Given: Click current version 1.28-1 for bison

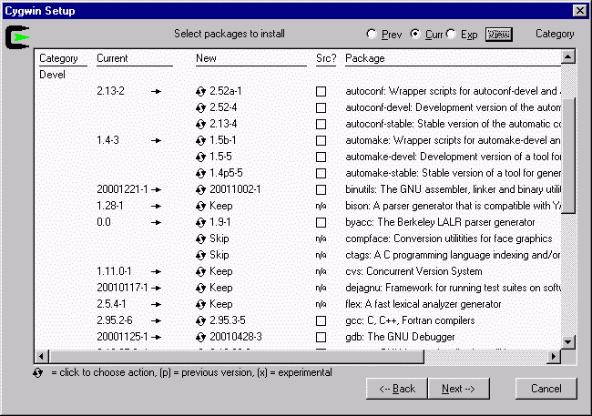Looking at the screenshot, I should 110,207.
